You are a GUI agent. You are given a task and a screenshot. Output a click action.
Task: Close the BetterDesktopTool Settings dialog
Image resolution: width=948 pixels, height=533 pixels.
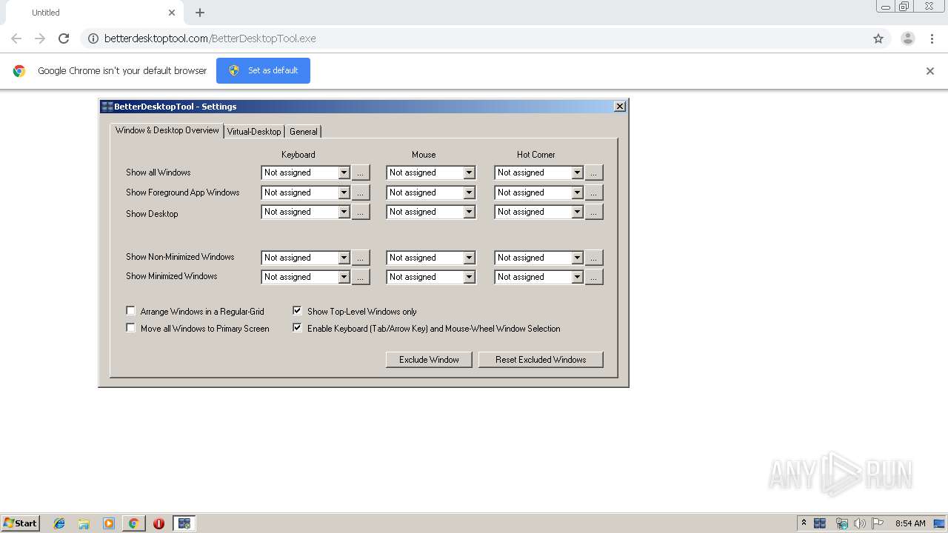pyautogui.click(x=620, y=107)
